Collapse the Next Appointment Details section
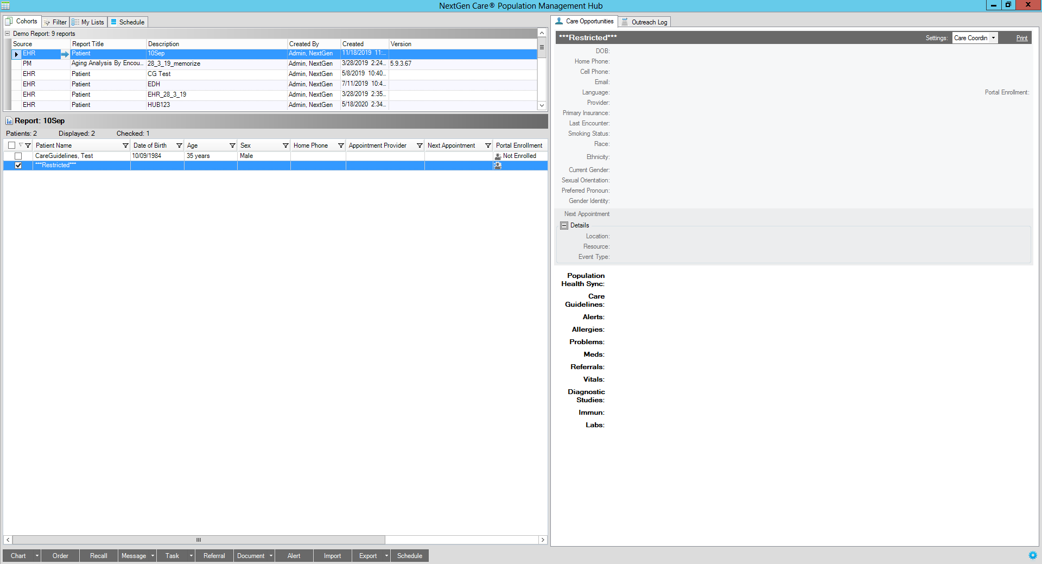1042x564 pixels. 564,226
